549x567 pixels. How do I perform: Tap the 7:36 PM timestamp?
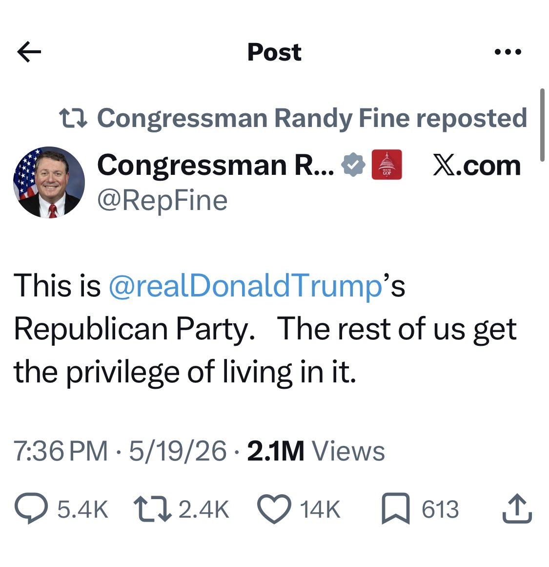click(x=61, y=451)
